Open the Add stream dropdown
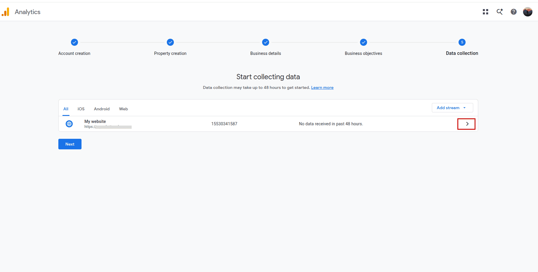This screenshot has width=538, height=272. tap(452, 108)
